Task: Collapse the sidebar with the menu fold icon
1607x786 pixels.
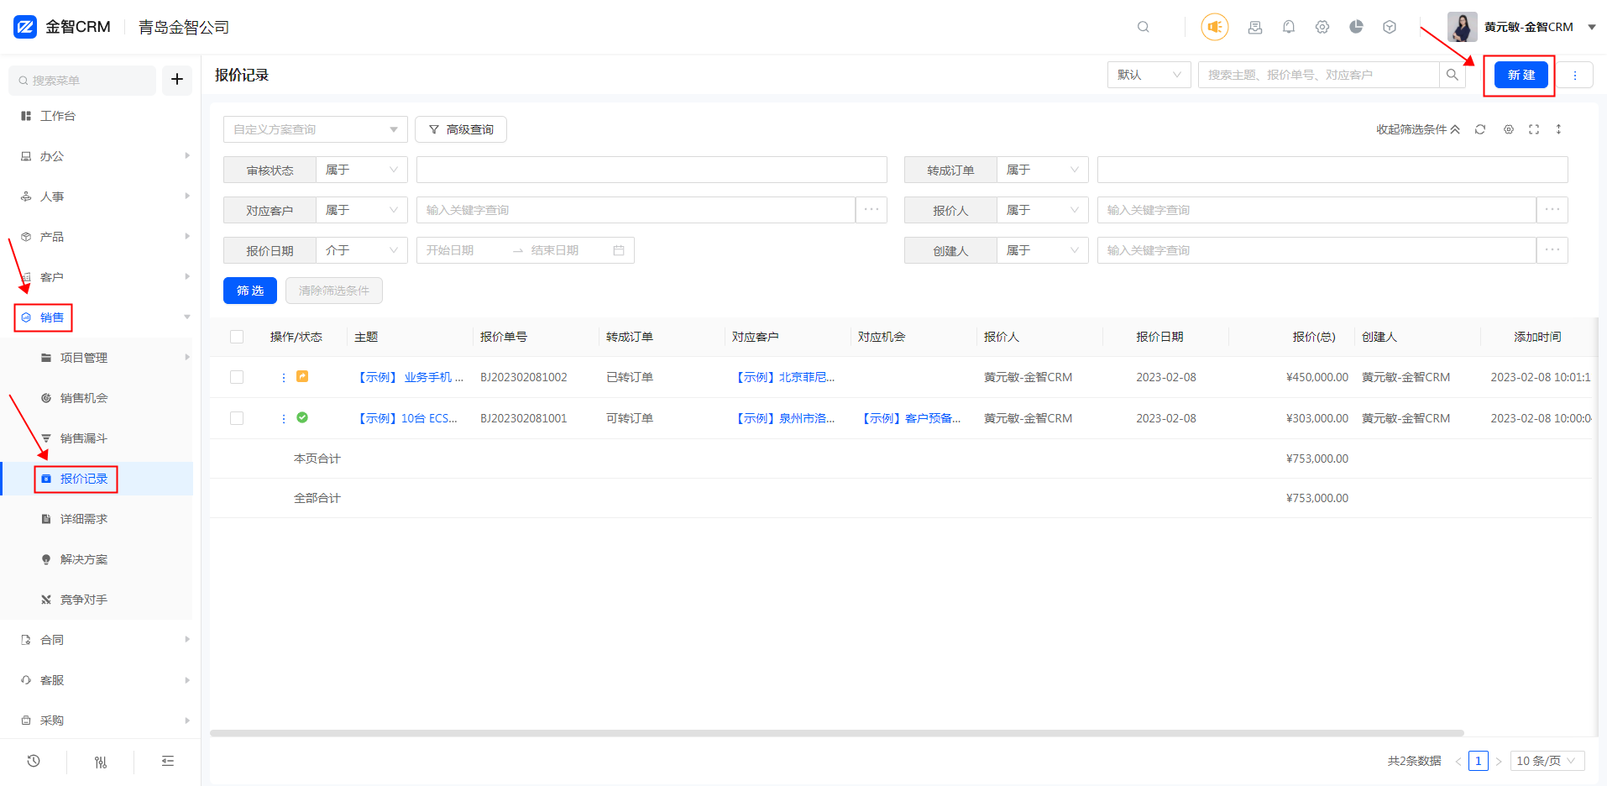Action: [168, 761]
